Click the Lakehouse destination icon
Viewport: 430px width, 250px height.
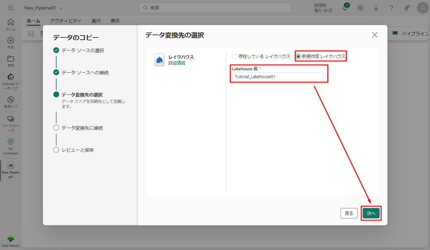pos(159,60)
